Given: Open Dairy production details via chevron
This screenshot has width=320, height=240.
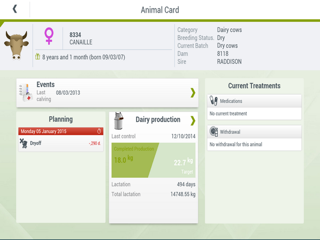Looking at the screenshot, I should coord(193,121).
